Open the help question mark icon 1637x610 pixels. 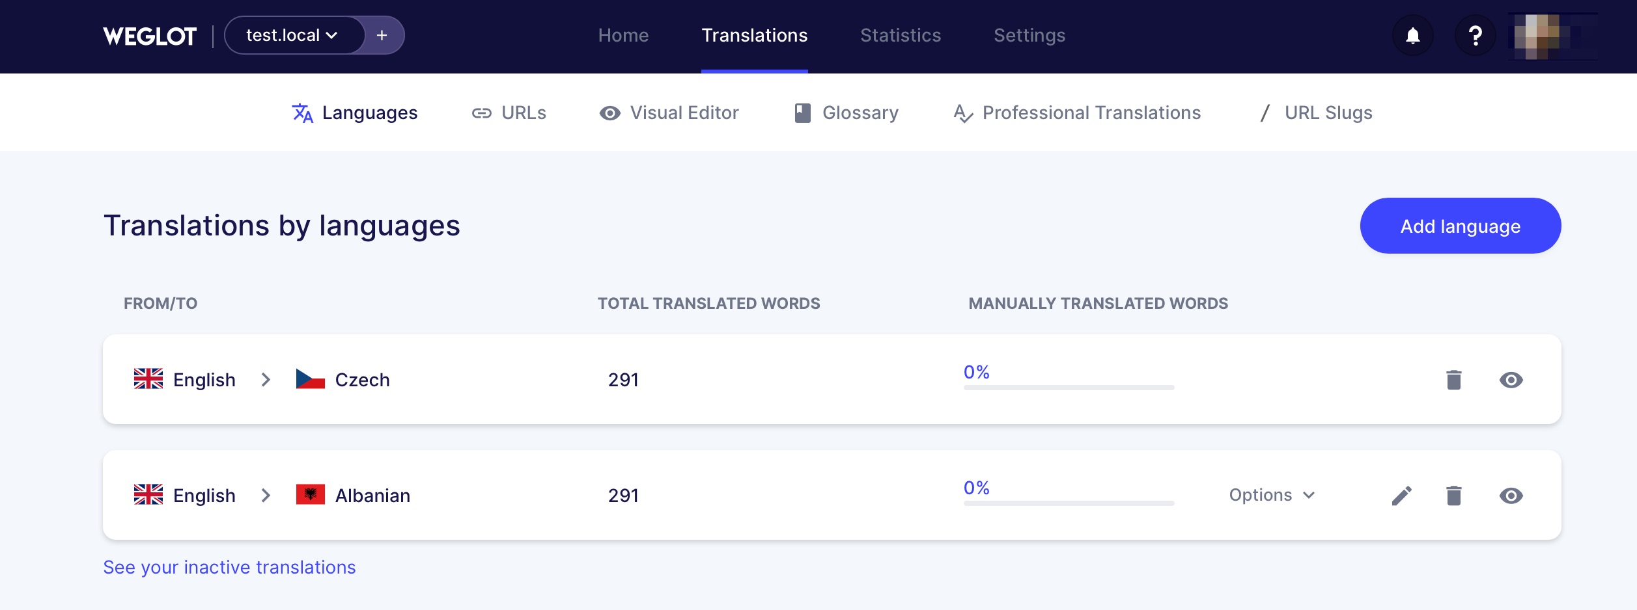(x=1474, y=35)
